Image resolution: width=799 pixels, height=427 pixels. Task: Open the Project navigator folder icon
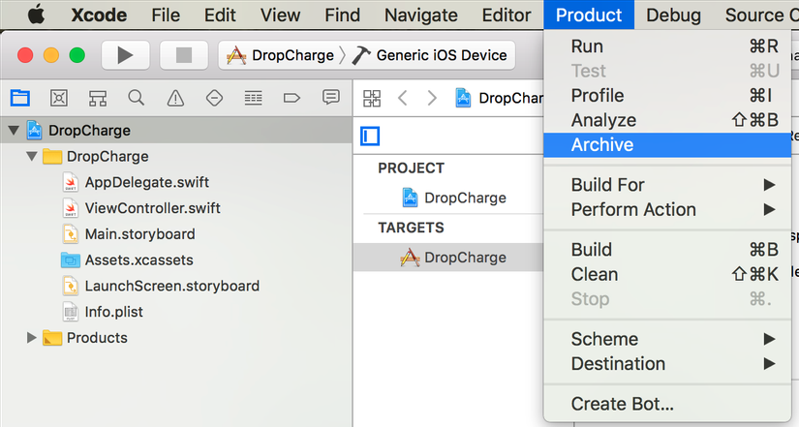(x=19, y=98)
